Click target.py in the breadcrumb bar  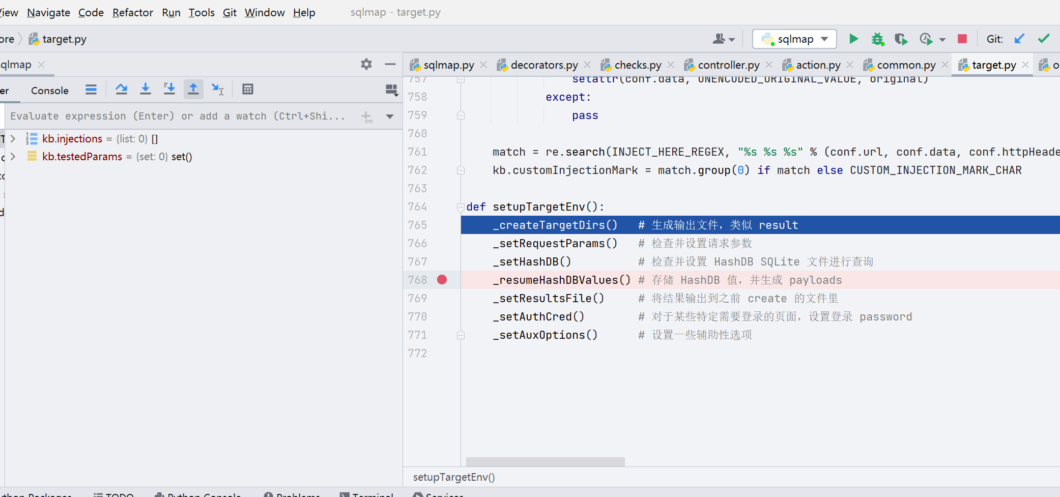(58, 39)
